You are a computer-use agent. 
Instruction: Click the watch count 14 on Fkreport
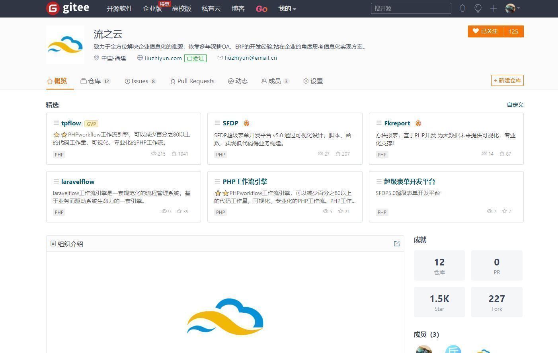click(x=488, y=154)
